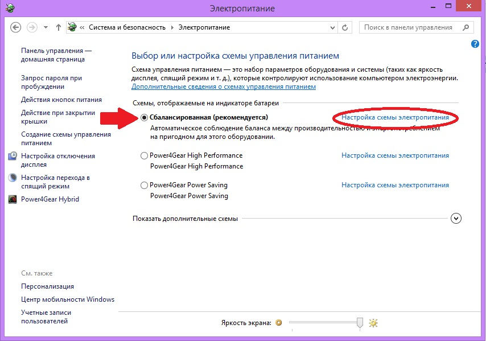The height and width of the screenshot is (341, 486).
Task: Open the breadcrumb arrow after Система и безопасность
Action: (x=172, y=27)
